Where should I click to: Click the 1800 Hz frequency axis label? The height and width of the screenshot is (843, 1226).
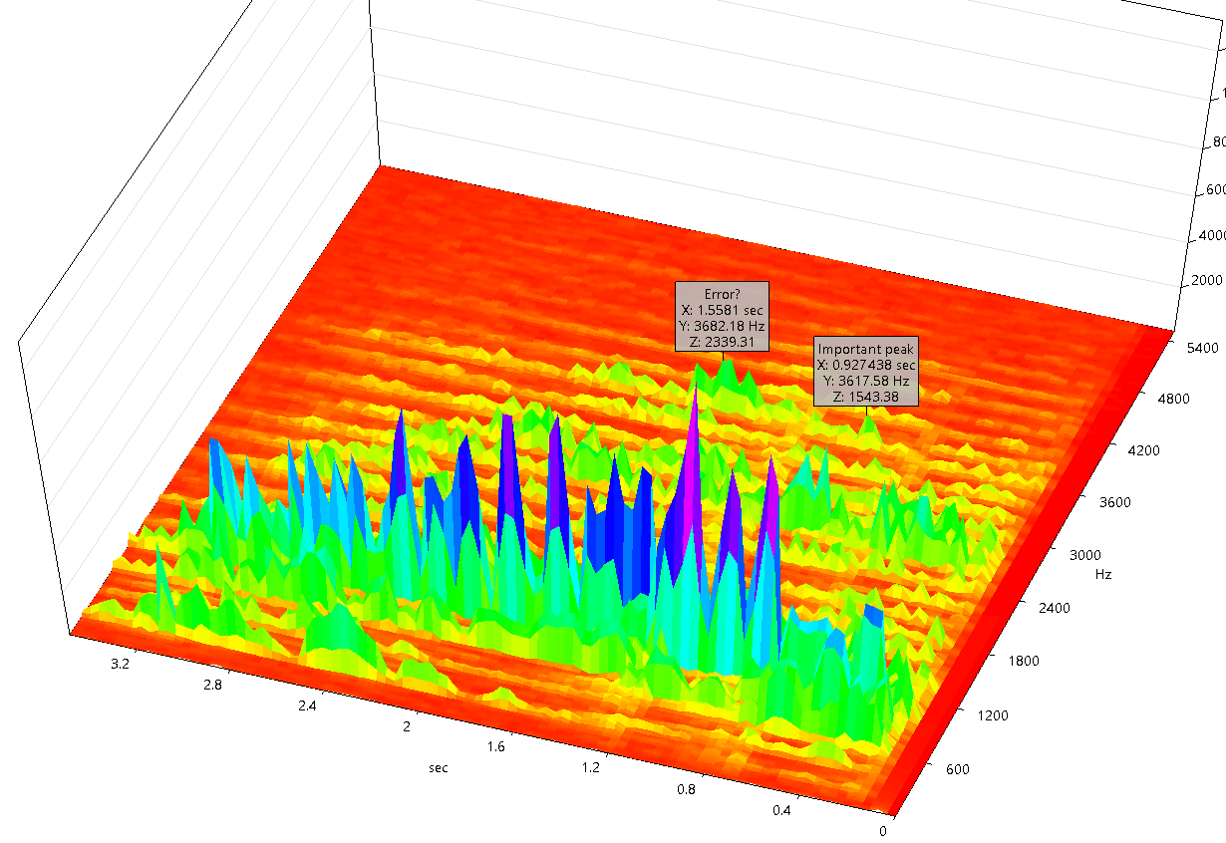1019,661
